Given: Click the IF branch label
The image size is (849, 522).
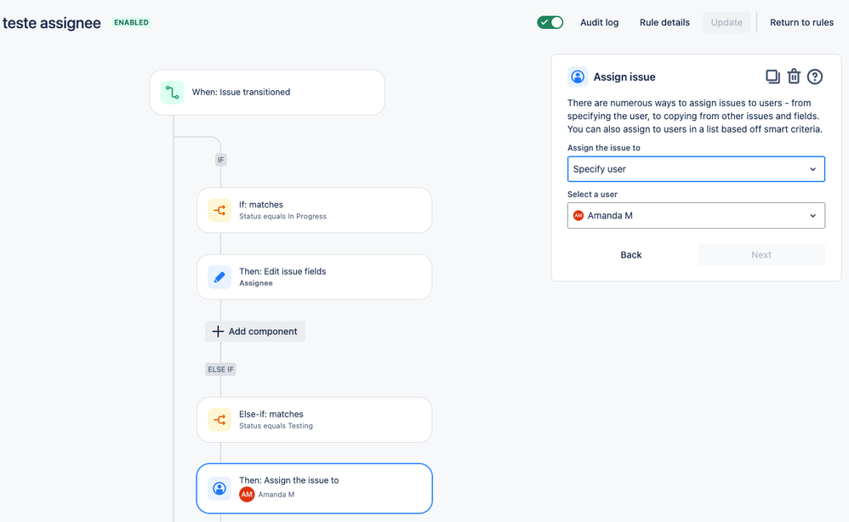Looking at the screenshot, I should [x=220, y=160].
